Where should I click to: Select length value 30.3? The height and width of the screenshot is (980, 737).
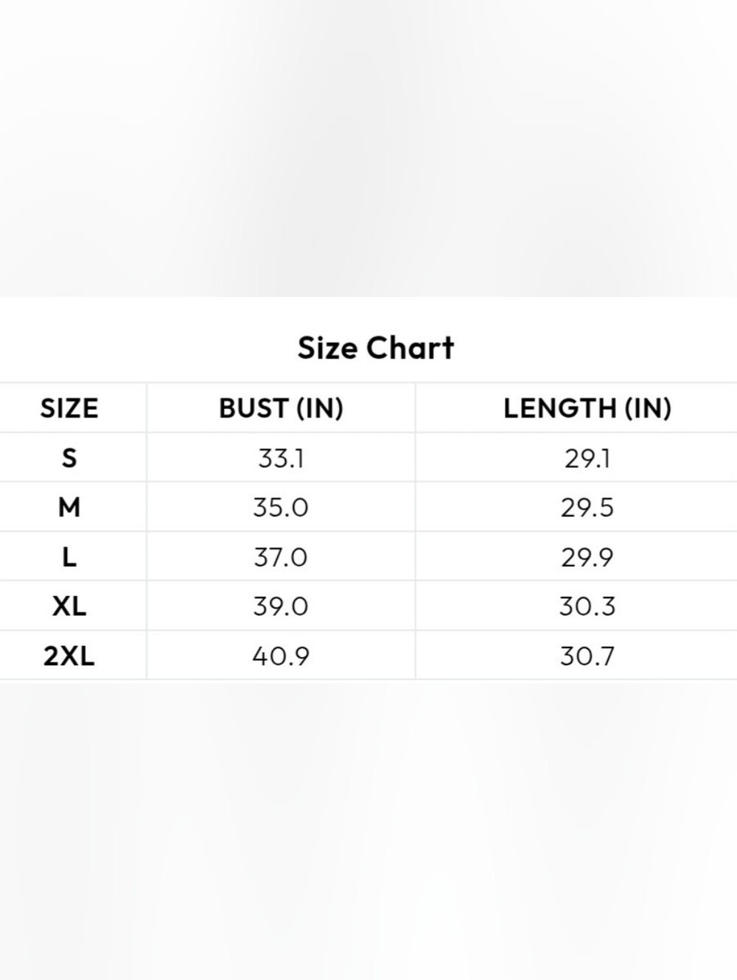click(x=587, y=606)
